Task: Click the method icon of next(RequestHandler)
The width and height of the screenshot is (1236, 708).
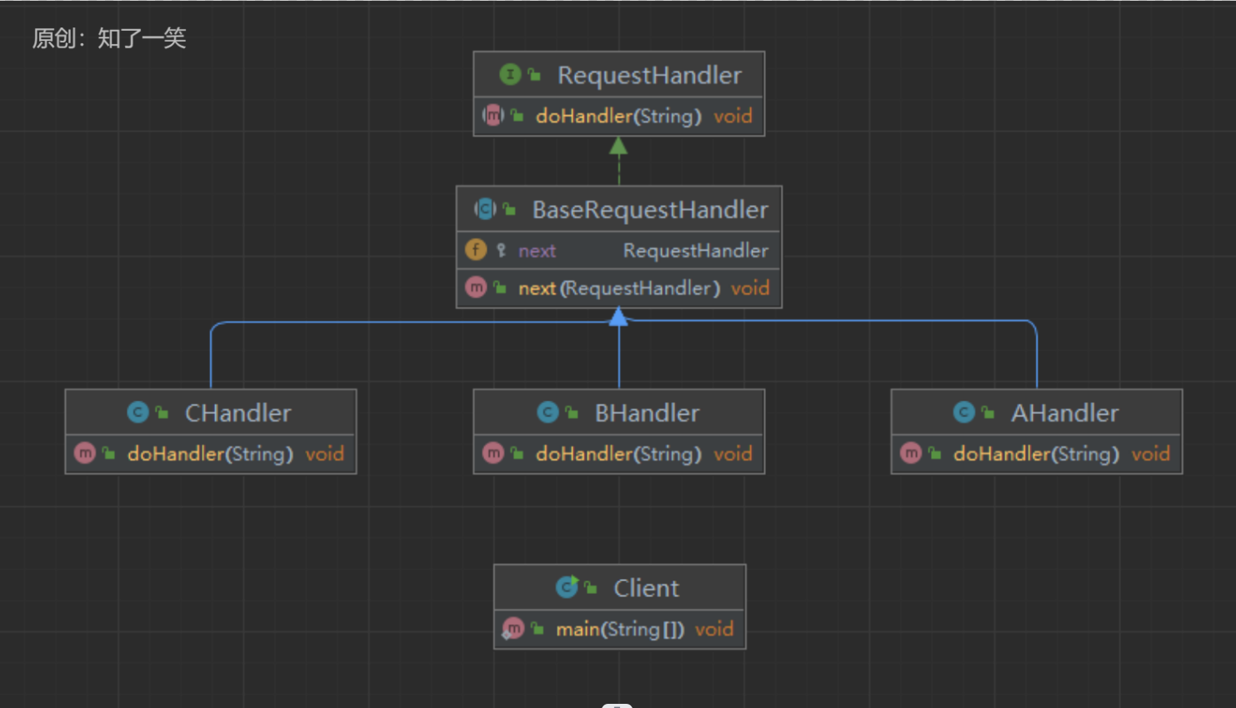Action: [476, 287]
